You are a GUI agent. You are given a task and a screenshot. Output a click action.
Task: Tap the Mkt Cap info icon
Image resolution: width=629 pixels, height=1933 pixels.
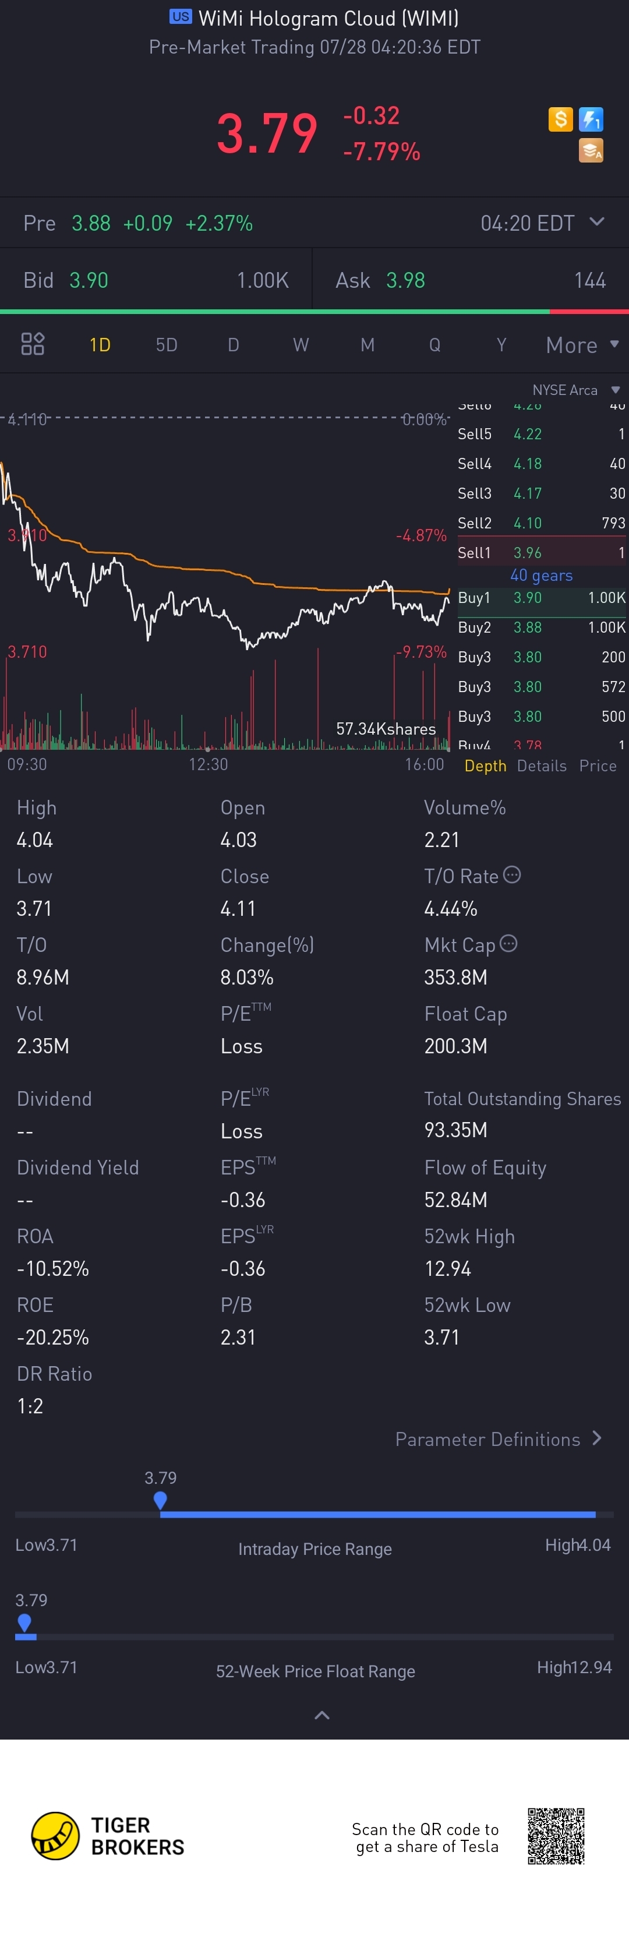click(509, 944)
